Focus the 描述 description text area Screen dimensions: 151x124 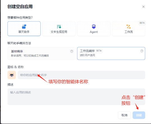pos(76,97)
